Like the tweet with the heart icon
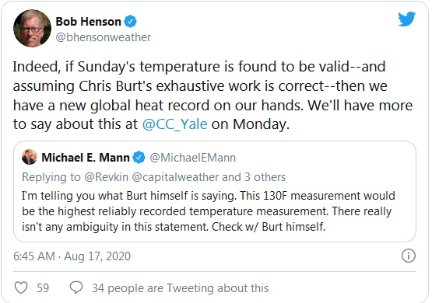The height and width of the screenshot is (303, 432). 21,288
